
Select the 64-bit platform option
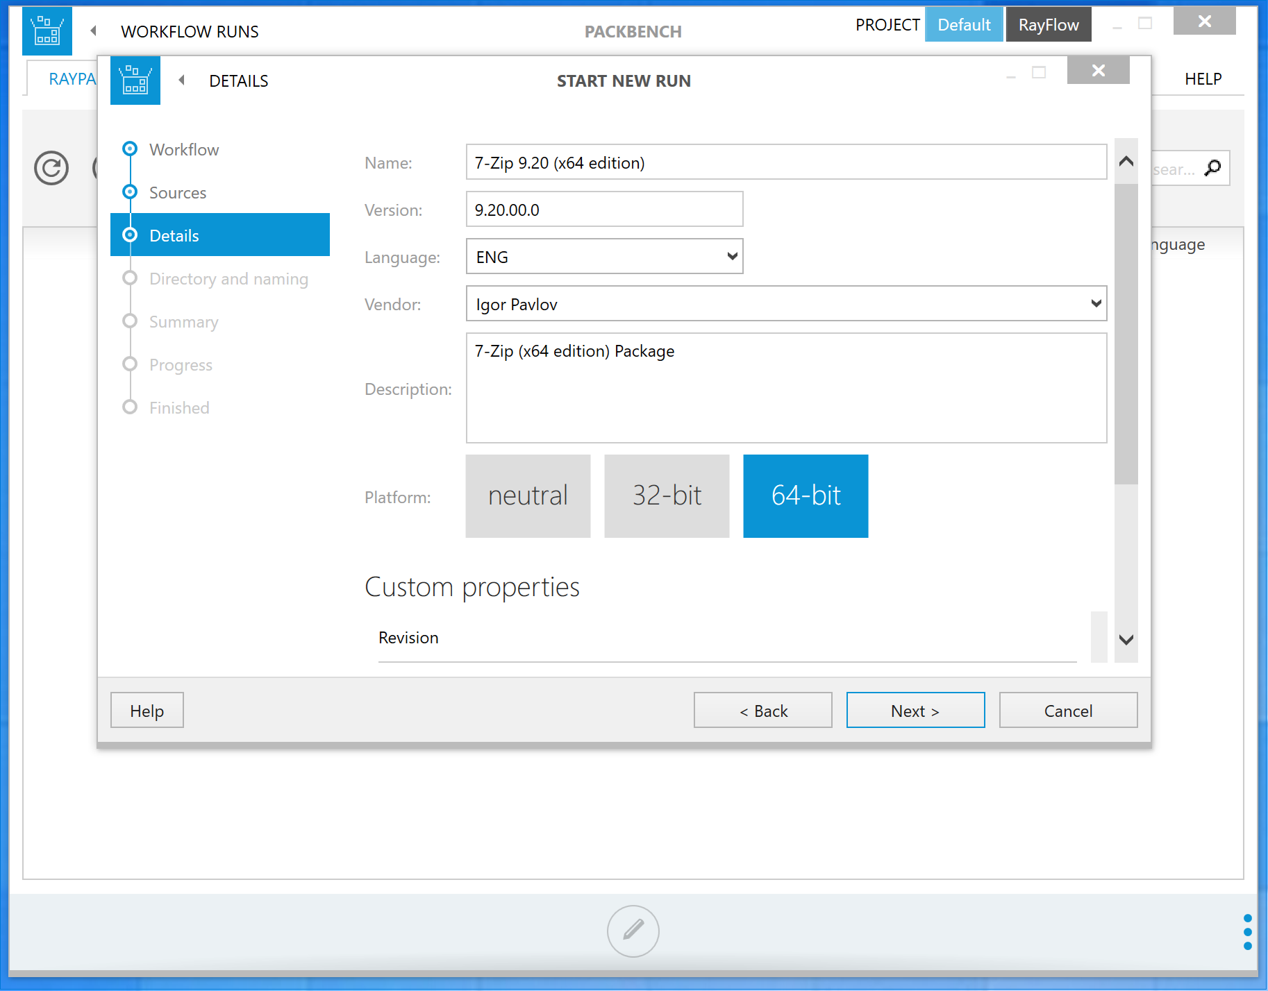[x=806, y=496]
